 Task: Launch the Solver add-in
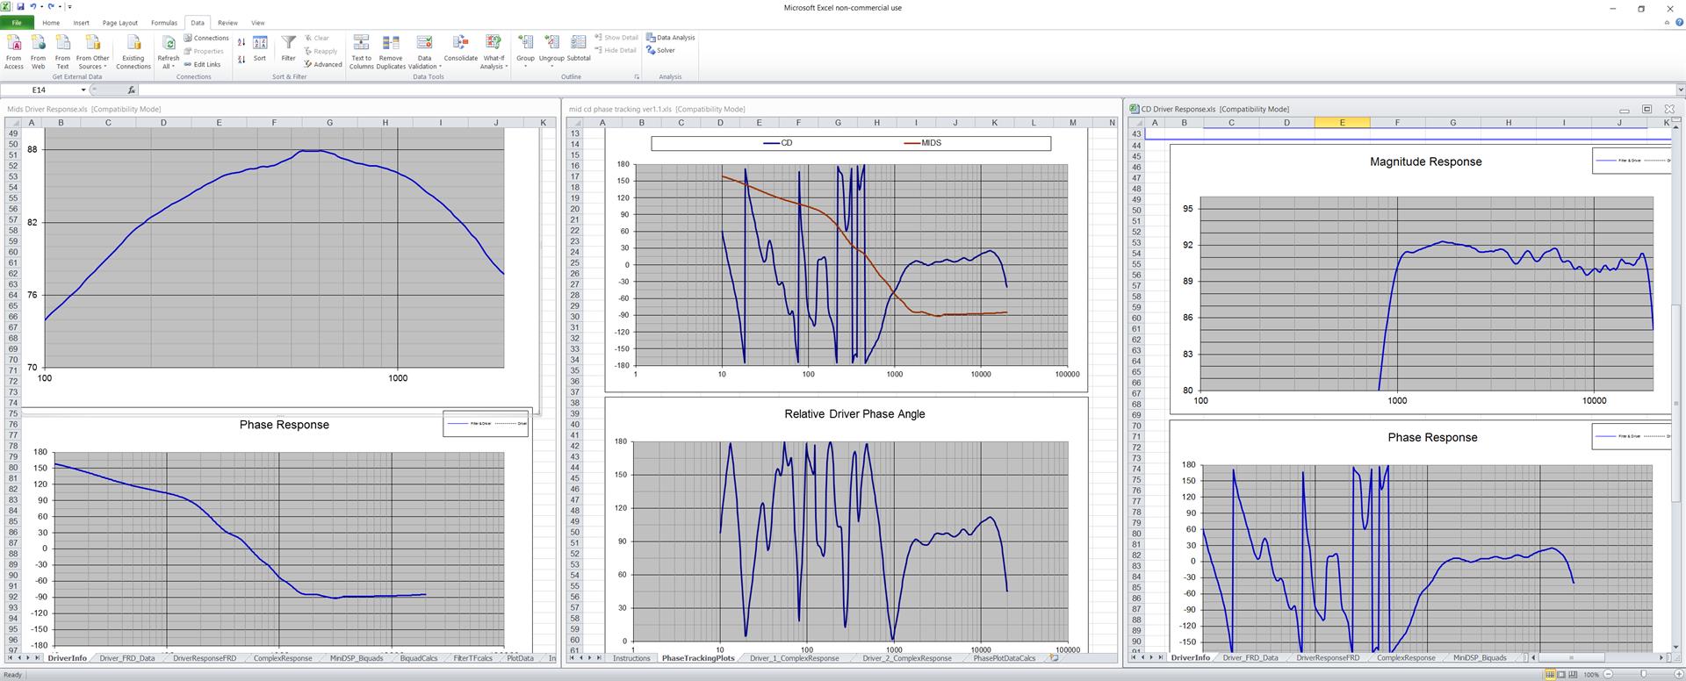(x=661, y=51)
